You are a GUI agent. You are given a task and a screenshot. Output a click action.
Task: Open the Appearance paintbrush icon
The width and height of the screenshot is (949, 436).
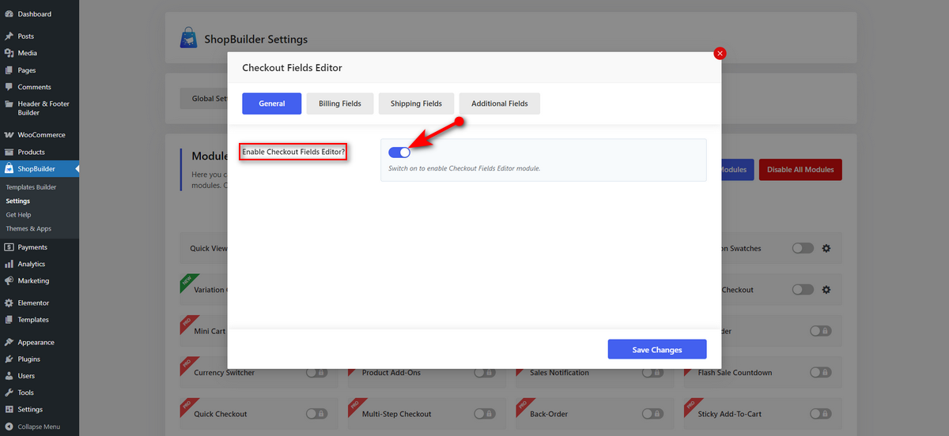8,343
